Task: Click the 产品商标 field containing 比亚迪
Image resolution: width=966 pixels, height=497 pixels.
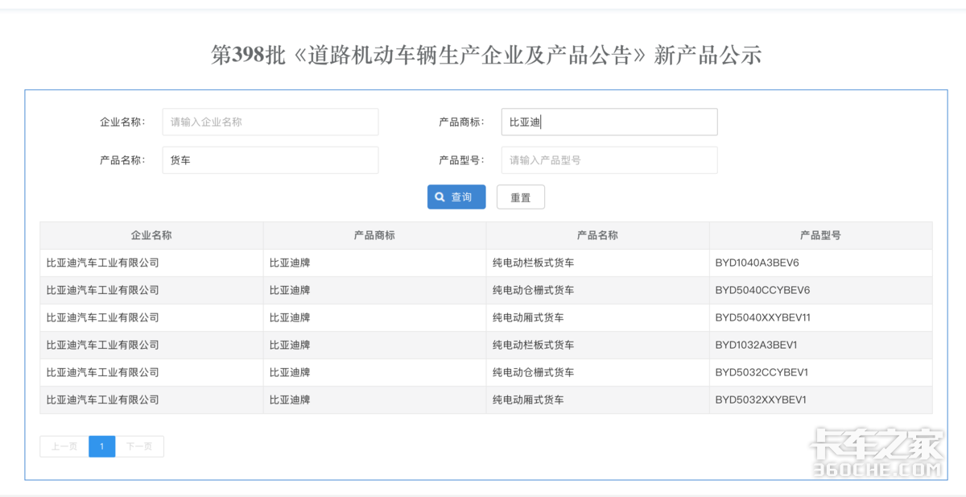Action: click(609, 122)
